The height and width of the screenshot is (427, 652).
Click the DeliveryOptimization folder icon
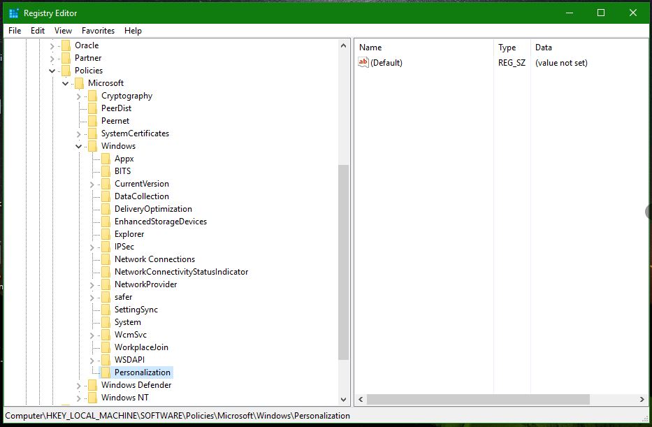(106, 209)
